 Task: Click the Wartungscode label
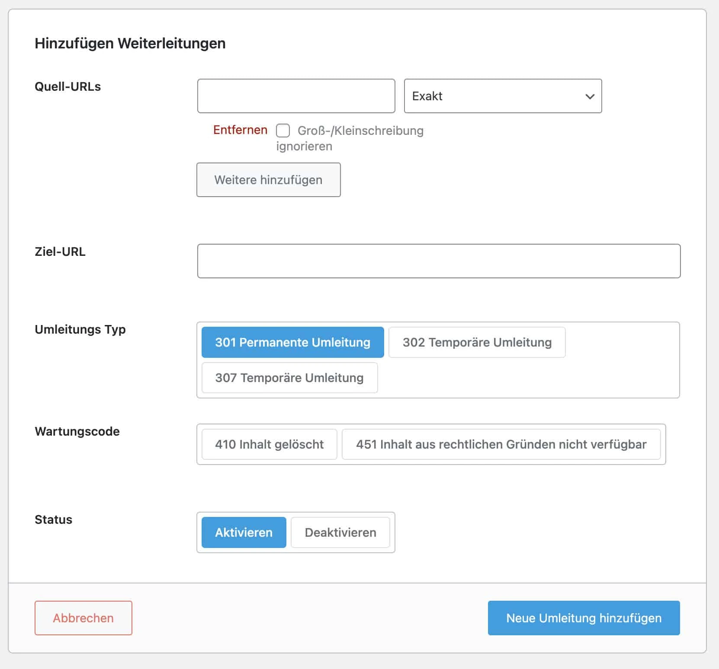coord(78,431)
